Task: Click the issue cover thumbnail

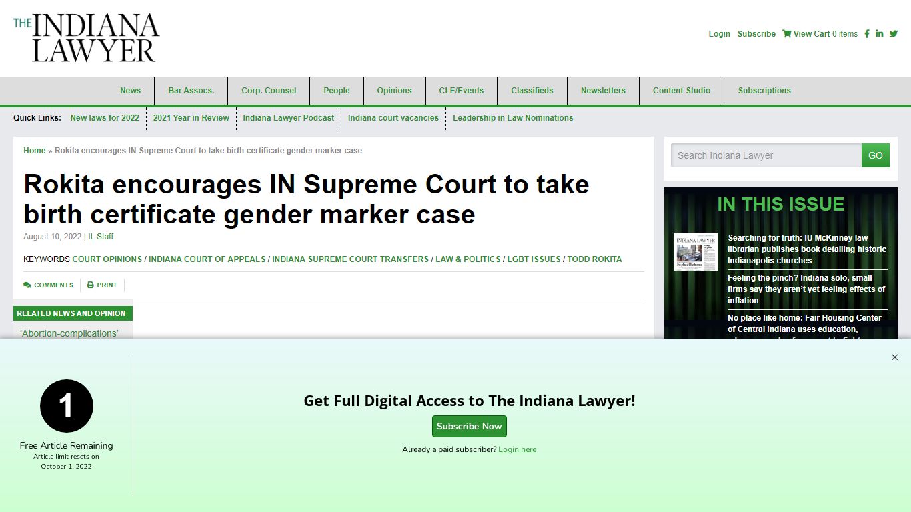Action: [x=696, y=251]
